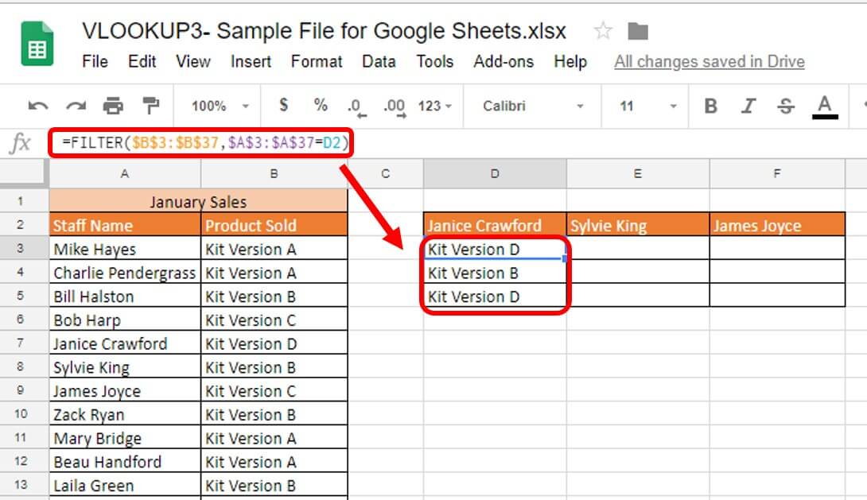
Task: Open the move-to-folder icon beside title
Action: tap(638, 32)
